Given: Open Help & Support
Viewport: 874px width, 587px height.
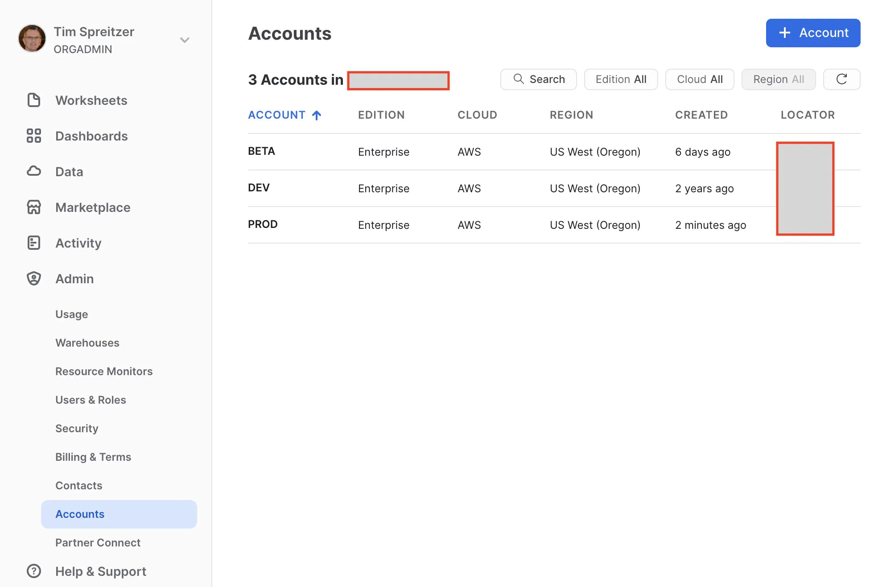Looking at the screenshot, I should click(x=101, y=571).
